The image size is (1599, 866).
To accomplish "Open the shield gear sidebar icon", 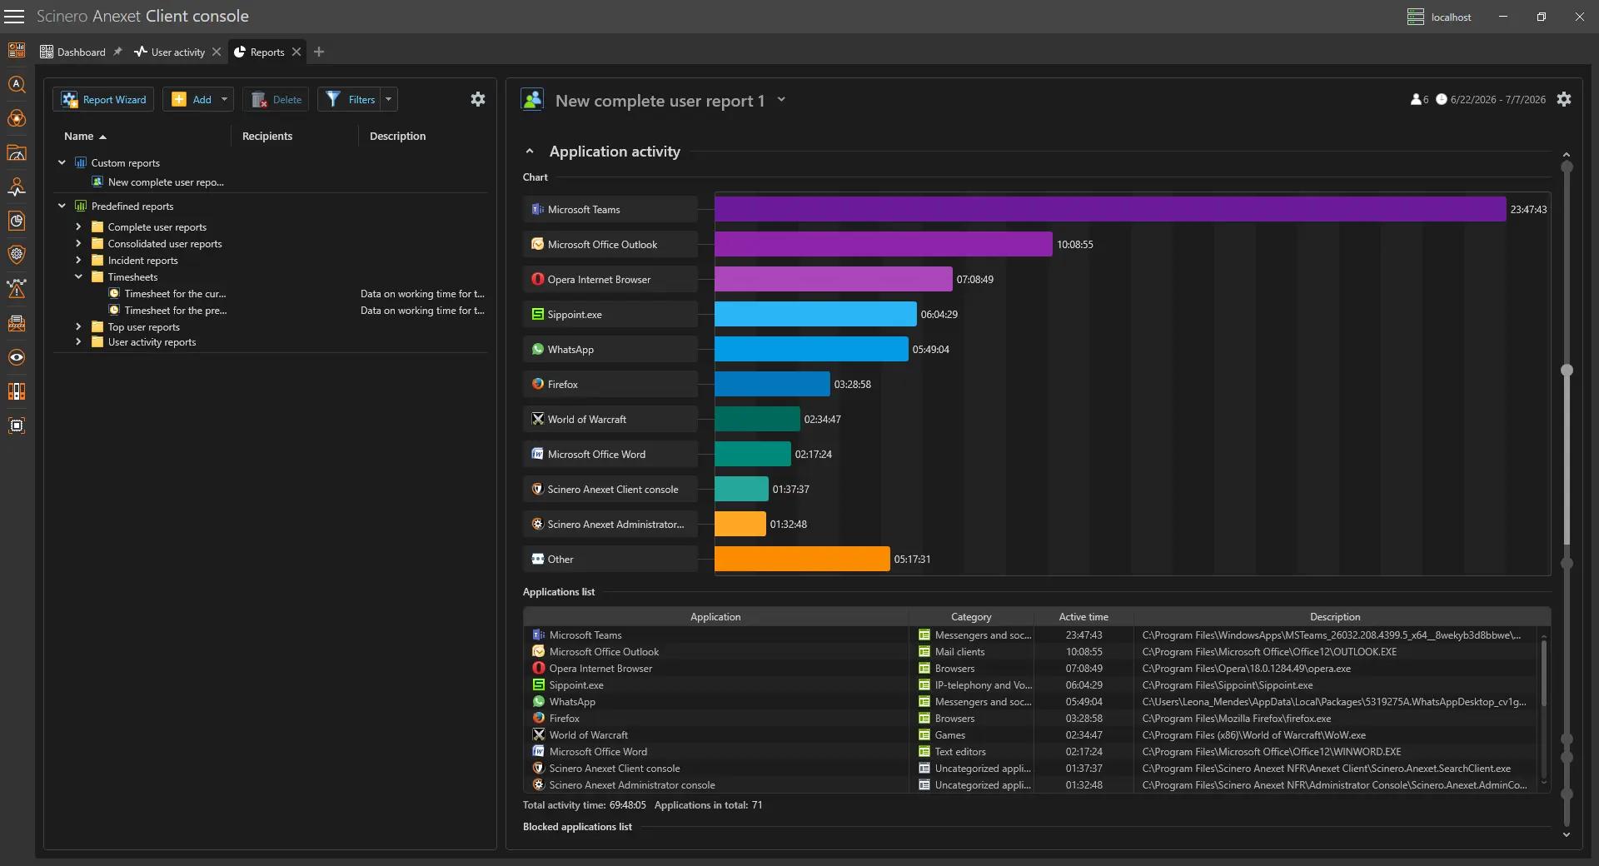I will tap(17, 255).
